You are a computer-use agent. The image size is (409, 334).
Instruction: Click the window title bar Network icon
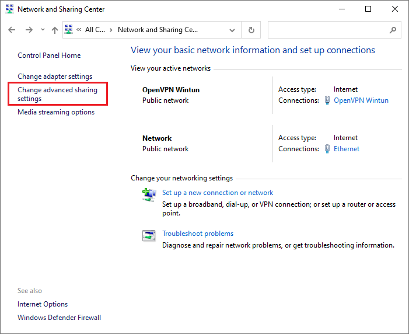(x=10, y=9)
